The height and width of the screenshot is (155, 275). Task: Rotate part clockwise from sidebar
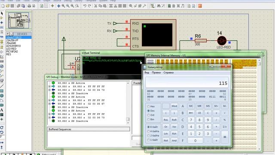tap(2, 127)
